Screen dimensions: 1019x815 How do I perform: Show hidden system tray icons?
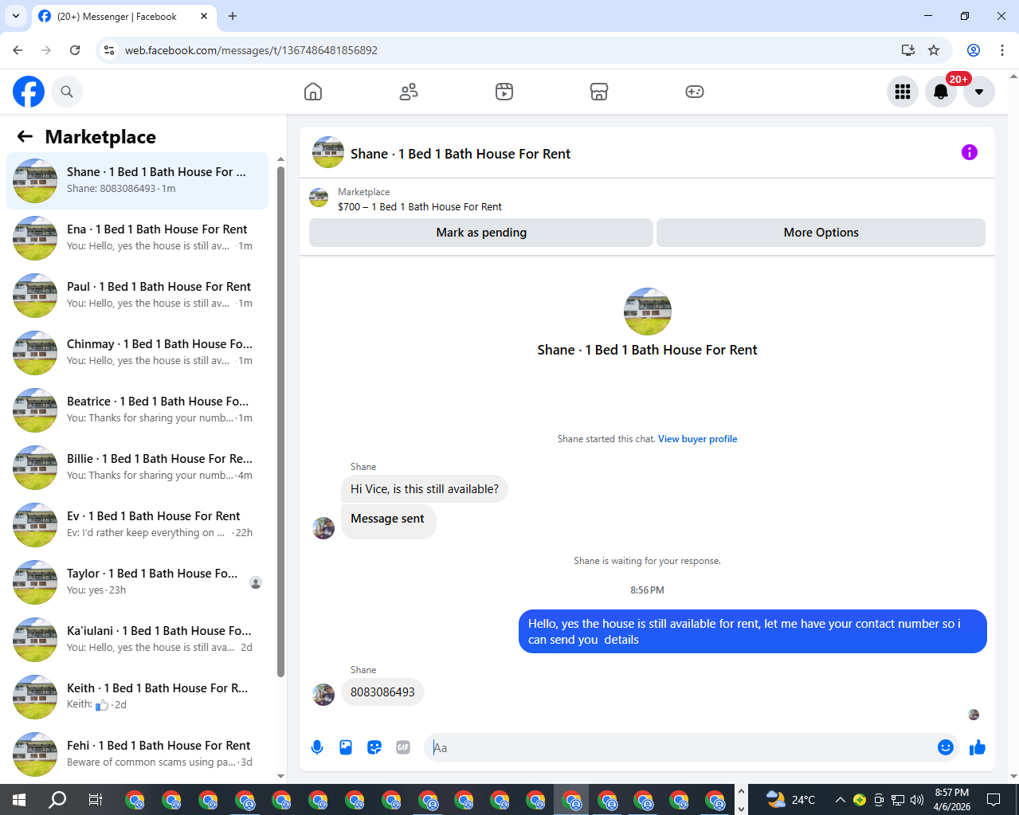840,800
